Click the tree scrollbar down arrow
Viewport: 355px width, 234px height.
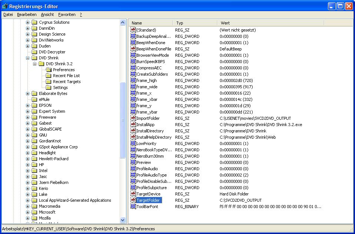(x=122, y=220)
